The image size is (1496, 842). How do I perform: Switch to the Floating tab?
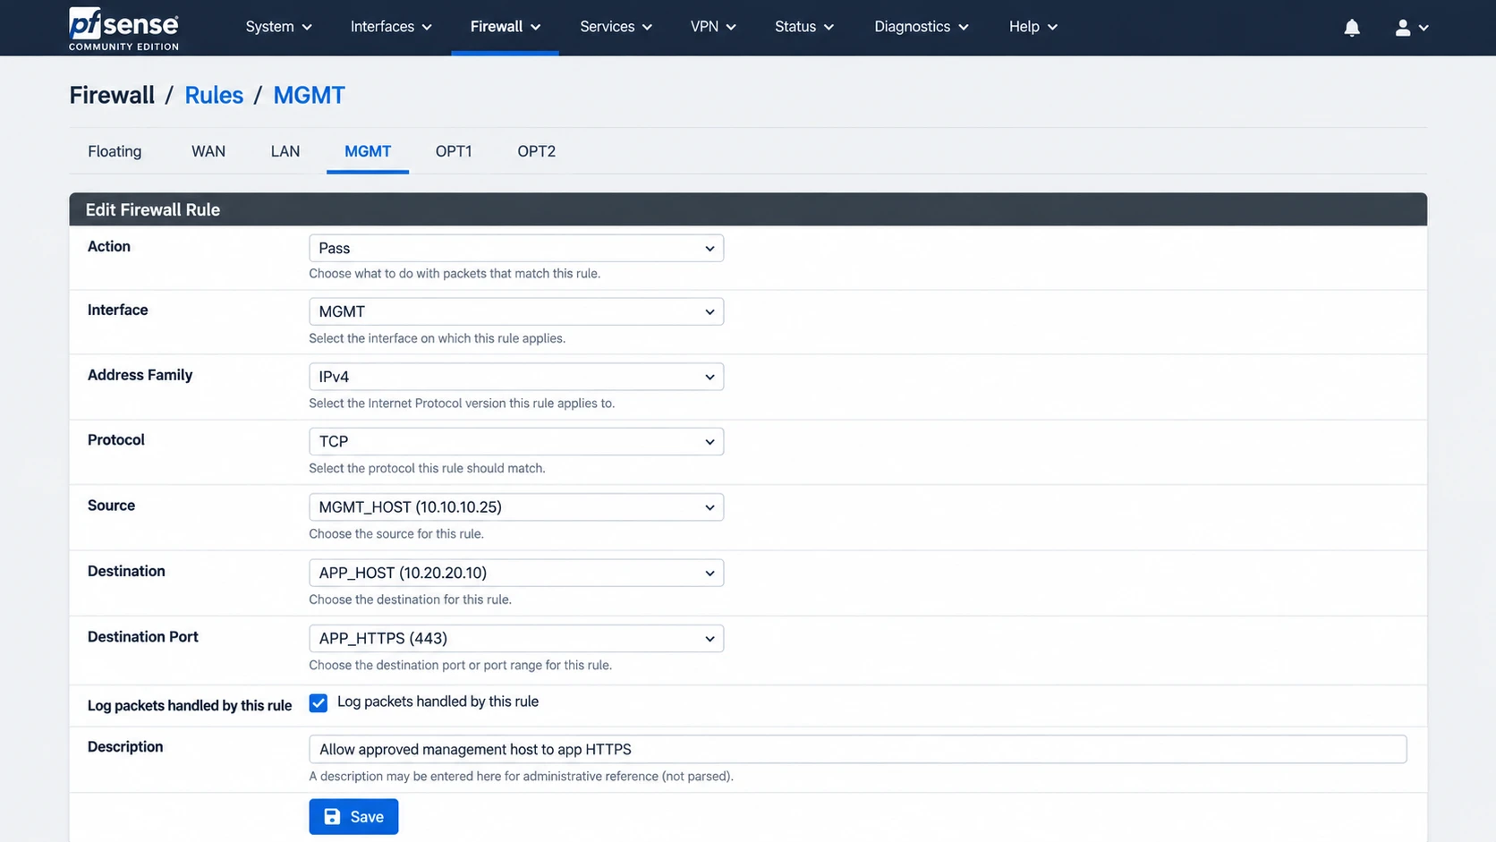[115, 151]
